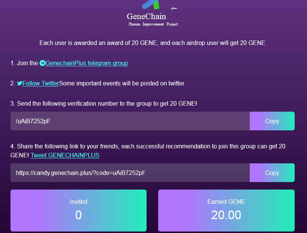Open the Follow Twitter link
307x233 pixels.
41,84
